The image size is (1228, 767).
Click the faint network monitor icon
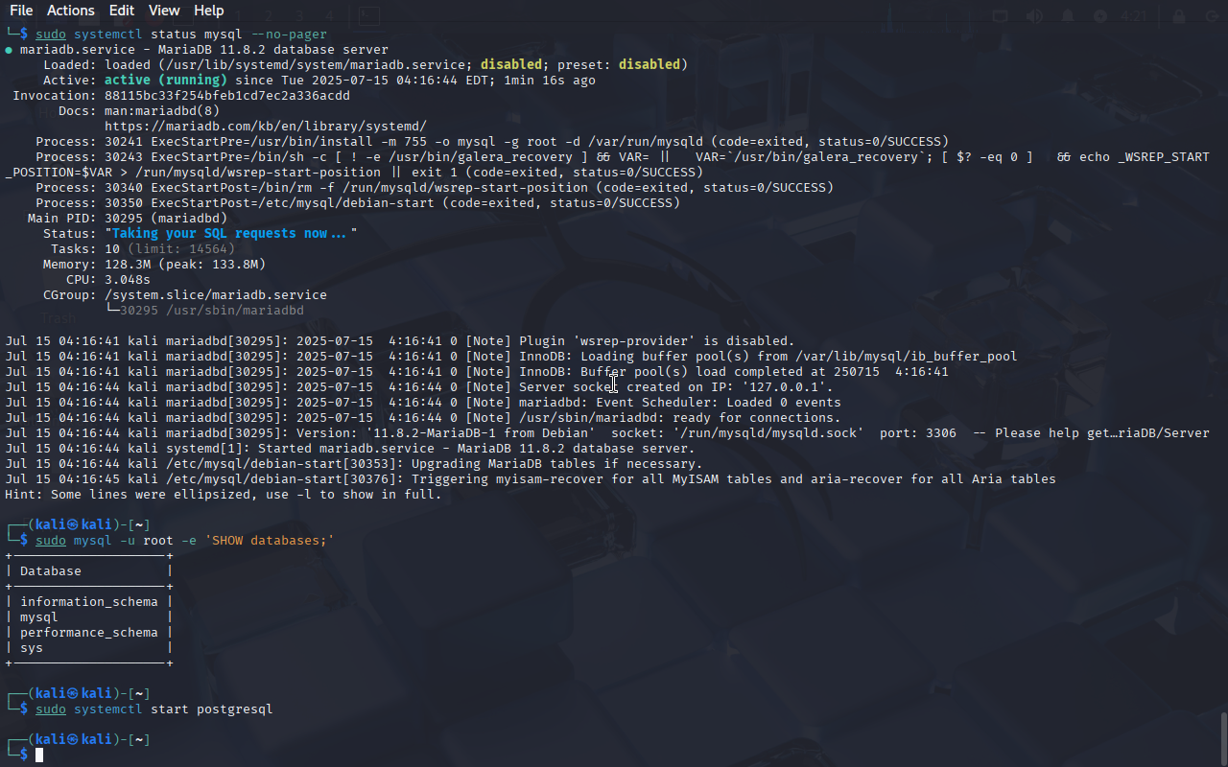pos(1001,15)
